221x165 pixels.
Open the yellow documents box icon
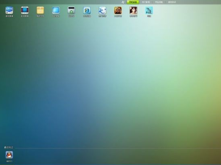40,10
